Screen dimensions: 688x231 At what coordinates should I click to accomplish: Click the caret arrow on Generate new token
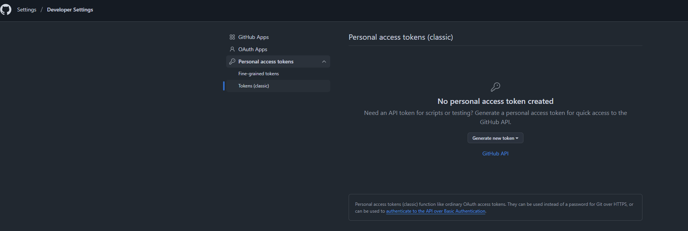tap(517, 138)
